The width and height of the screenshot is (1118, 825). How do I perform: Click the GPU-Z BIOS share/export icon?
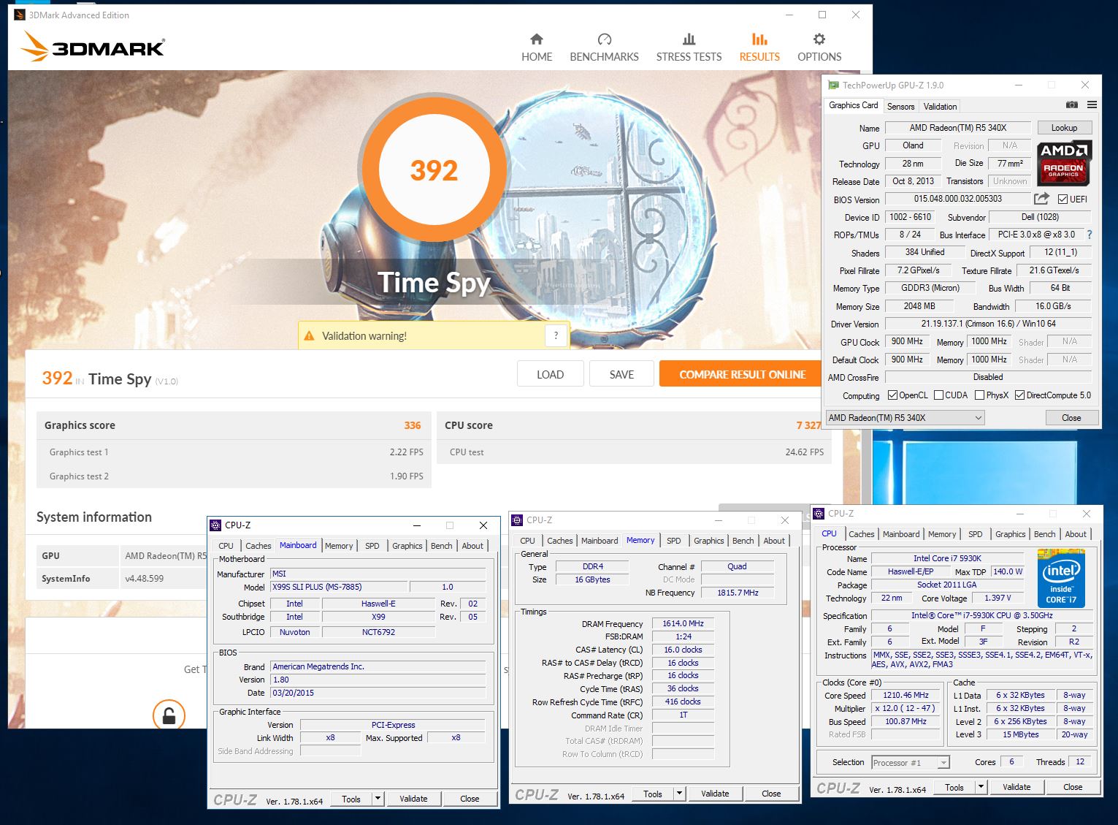(x=1042, y=199)
